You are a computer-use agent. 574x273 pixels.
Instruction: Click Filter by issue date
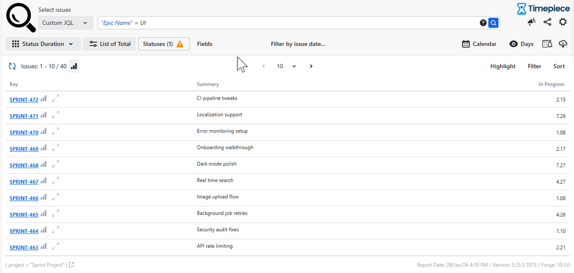(x=298, y=44)
